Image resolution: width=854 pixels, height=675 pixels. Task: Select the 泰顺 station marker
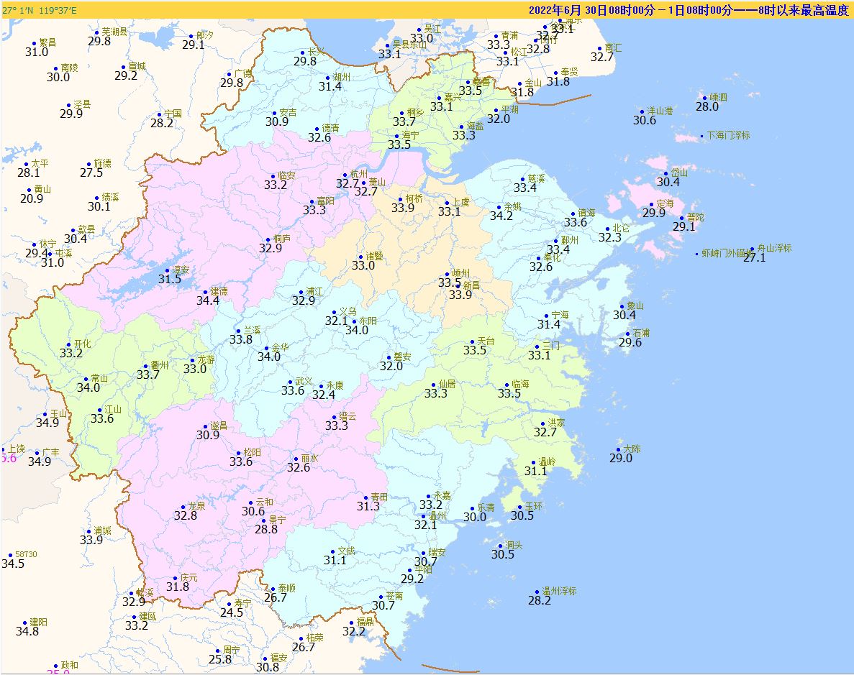tap(273, 589)
